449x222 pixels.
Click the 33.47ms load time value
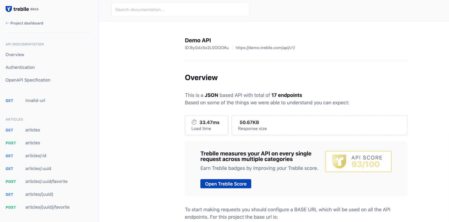point(209,122)
